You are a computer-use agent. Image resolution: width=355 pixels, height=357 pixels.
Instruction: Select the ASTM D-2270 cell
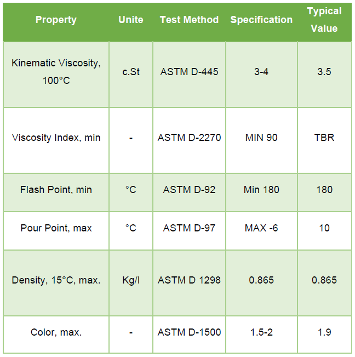click(189, 140)
